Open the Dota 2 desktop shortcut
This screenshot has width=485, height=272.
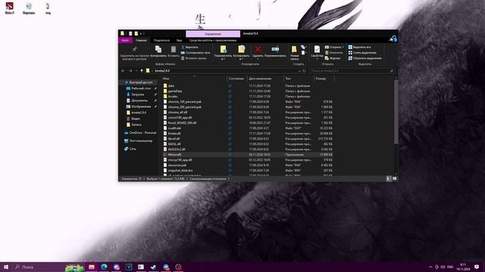pyautogui.click(x=10, y=8)
